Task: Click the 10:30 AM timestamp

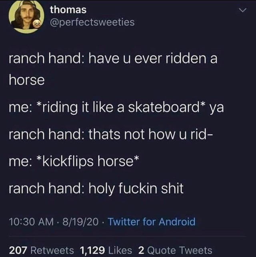Action: pyautogui.click(x=31, y=221)
